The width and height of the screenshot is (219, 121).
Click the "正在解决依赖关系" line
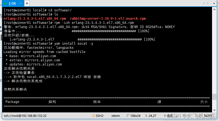tap(19, 69)
